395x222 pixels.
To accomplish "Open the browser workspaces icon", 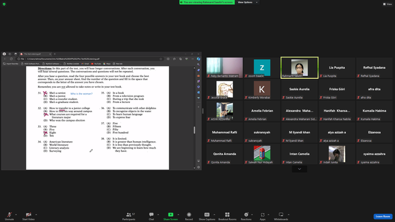I will coord(10,54).
